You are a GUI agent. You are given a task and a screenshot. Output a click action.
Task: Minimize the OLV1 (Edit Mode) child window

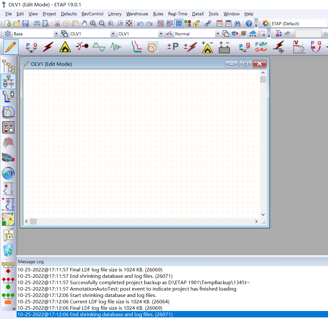tap(231, 64)
